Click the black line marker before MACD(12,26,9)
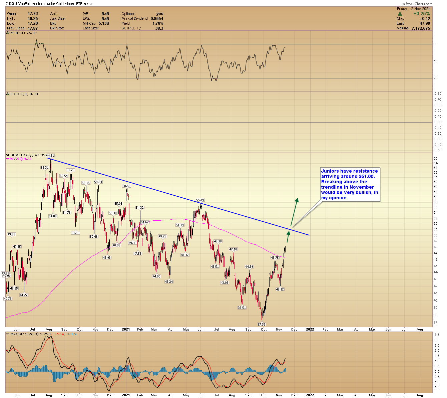 tap(8, 334)
